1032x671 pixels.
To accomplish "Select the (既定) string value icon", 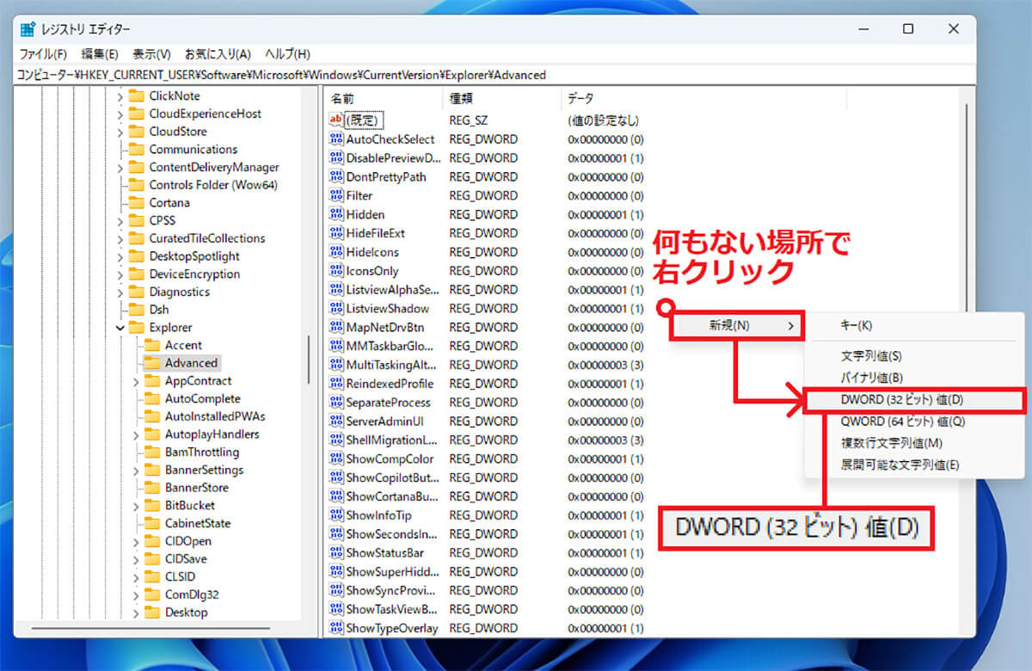I will 336,120.
